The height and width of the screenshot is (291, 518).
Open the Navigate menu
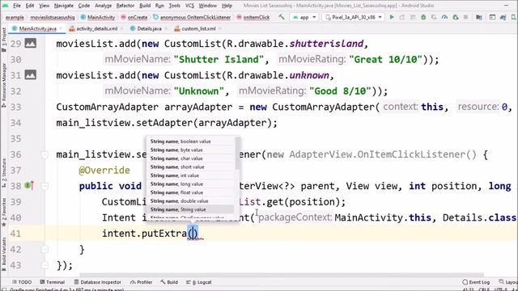coord(64,6)
